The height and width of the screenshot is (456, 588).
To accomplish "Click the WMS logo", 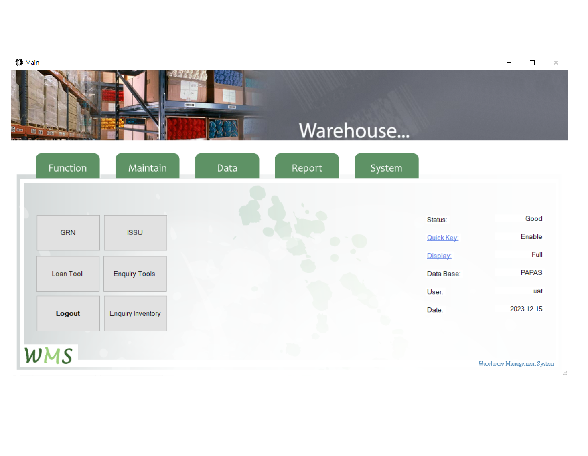I will tap(49, 355).
